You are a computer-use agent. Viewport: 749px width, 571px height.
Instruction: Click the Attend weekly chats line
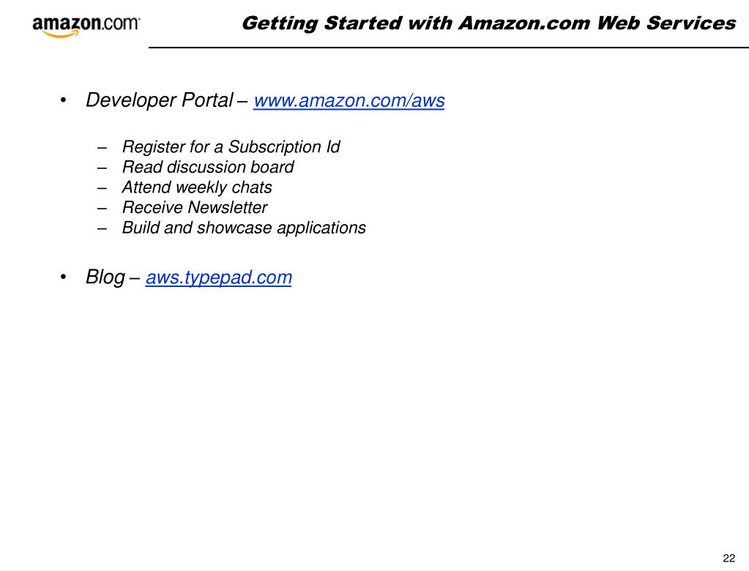pyautogui.click(x=197, y=187)
